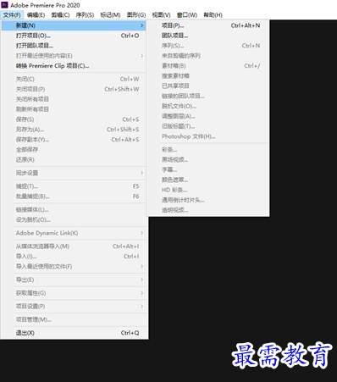Open the 编辑(E) menu

(36, 15)
